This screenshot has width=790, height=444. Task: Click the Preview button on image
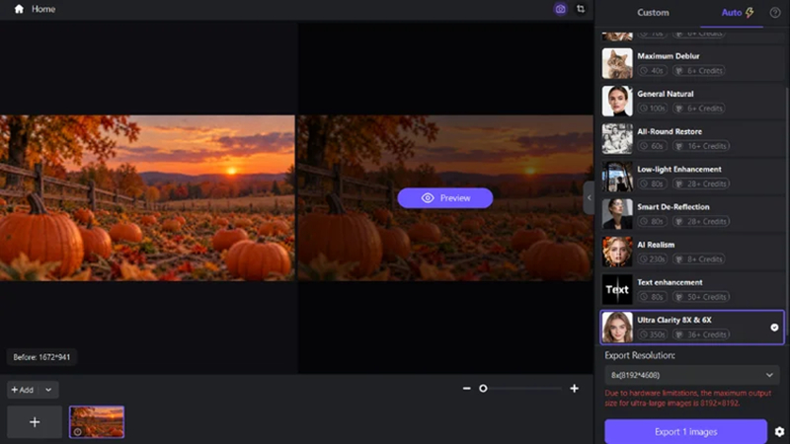pos(445,198)
